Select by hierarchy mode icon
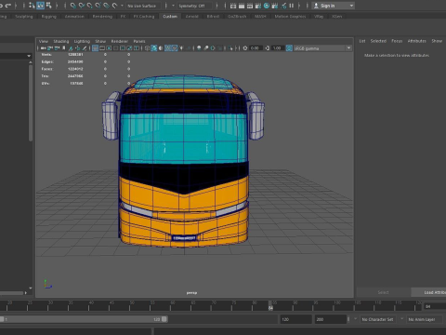The width and height of the screenshot is (446, 335). tap(32, 6)
